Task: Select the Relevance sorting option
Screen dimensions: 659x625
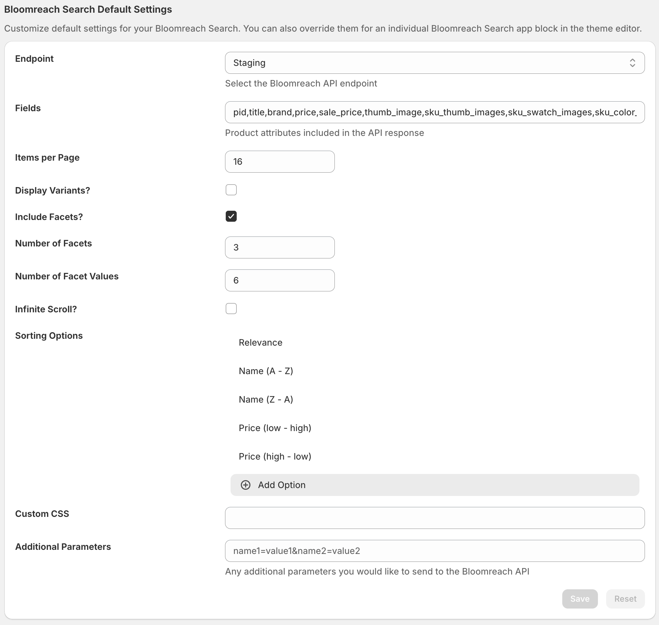Action: 260,343
